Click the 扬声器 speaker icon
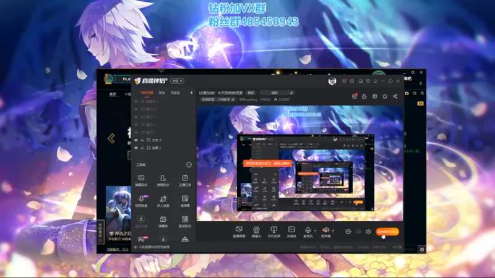The image size is (495, 278). (325, 231)
